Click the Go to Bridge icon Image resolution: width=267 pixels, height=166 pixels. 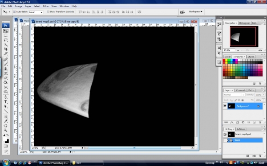tap(182, 12)
